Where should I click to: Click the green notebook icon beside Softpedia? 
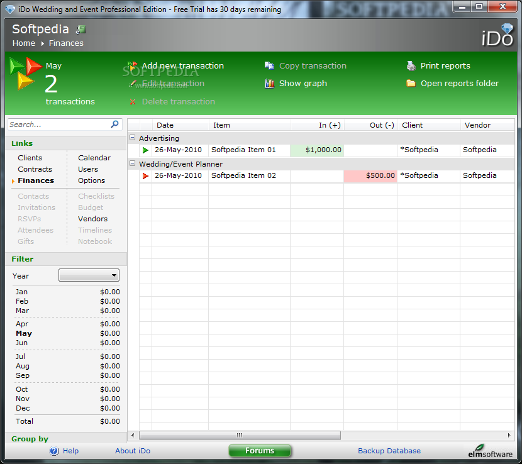[81, 30]
